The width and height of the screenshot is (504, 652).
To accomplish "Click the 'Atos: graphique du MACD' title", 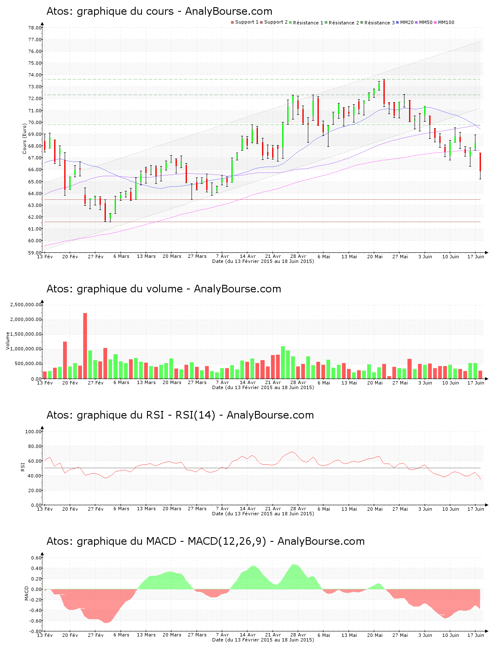I will pos(205,541).
